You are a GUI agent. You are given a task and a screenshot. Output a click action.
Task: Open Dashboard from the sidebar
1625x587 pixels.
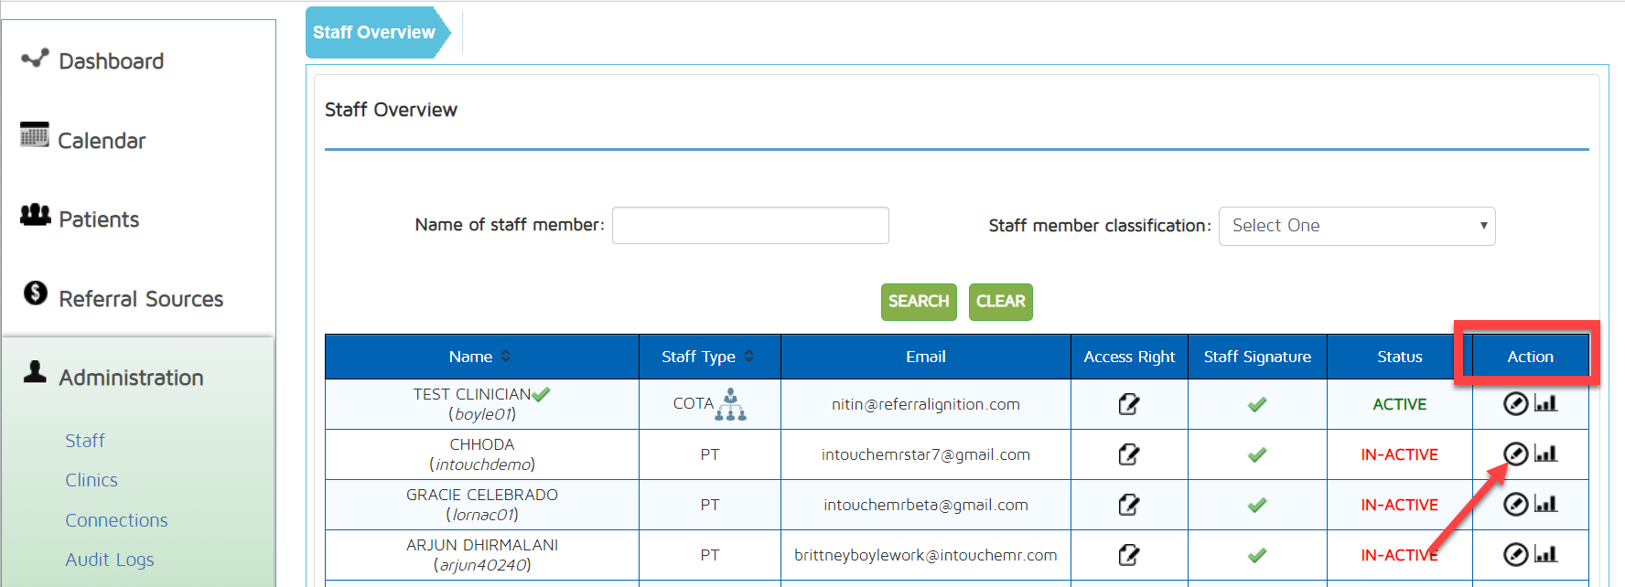111,61
